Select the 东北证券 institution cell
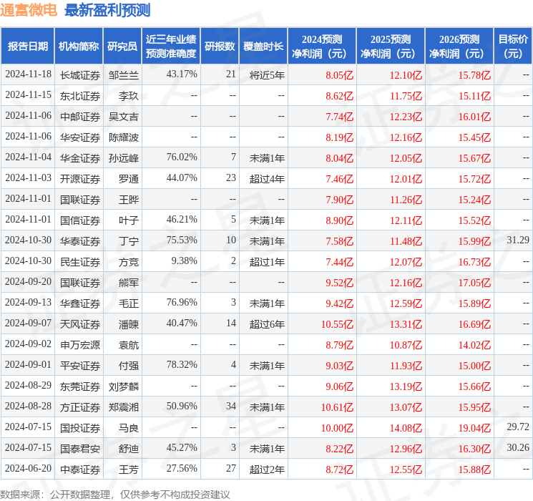 (80, 96)
